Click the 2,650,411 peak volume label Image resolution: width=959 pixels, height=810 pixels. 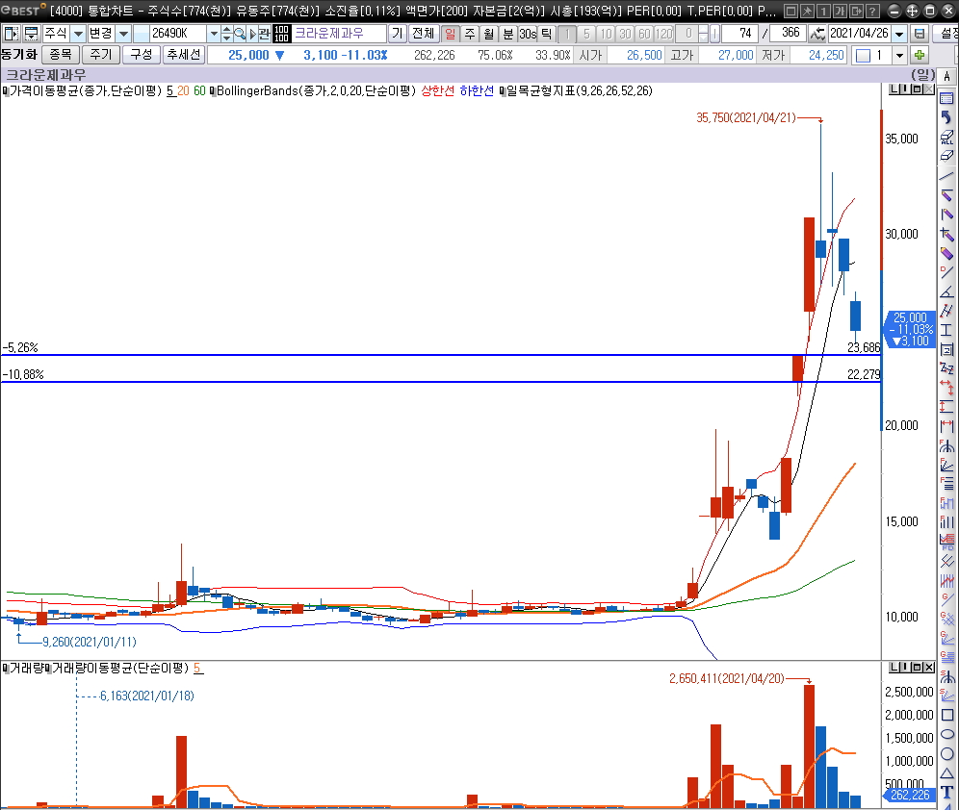pos(727,678)
